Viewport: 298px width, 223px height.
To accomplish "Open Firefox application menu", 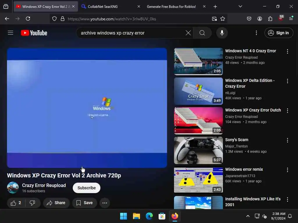I will point(291,18).
